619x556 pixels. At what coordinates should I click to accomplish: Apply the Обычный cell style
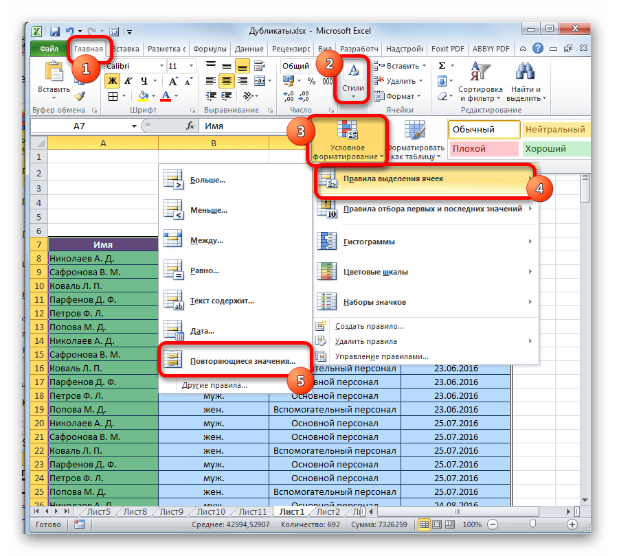tap(484, 129)
